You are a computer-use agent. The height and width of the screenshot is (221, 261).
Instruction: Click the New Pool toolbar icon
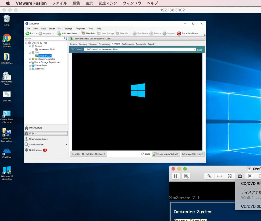[83, 33]
